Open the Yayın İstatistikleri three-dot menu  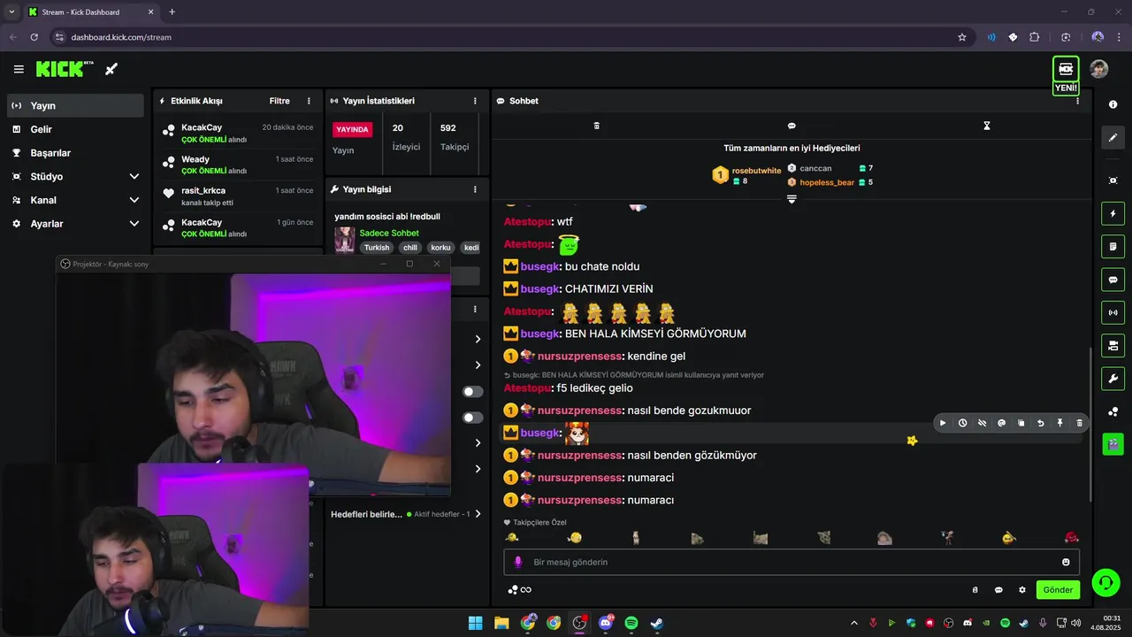click(x=475, y=101)
